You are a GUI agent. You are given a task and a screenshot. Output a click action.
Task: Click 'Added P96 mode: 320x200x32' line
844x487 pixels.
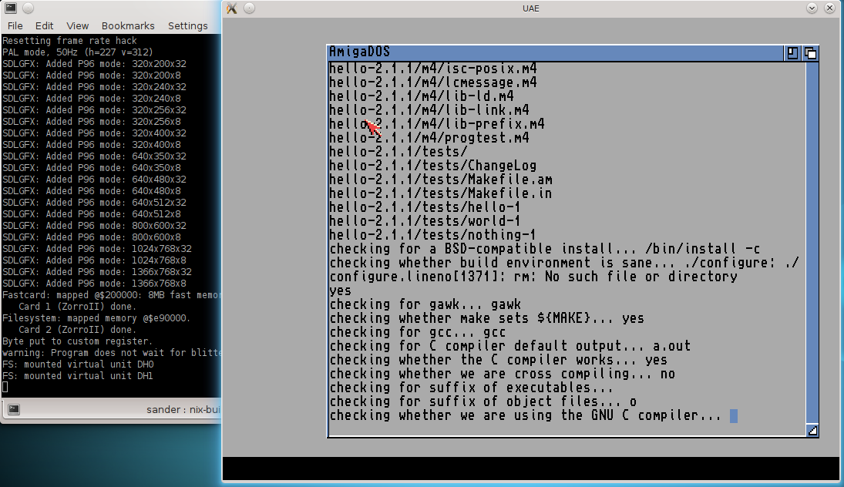94,64
